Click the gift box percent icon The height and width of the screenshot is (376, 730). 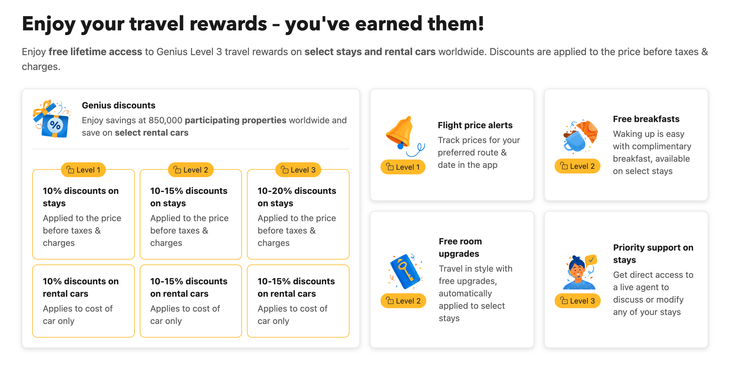point(52,119)
